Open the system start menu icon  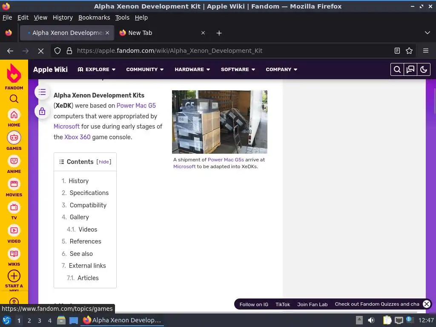[x=7, y=320]
